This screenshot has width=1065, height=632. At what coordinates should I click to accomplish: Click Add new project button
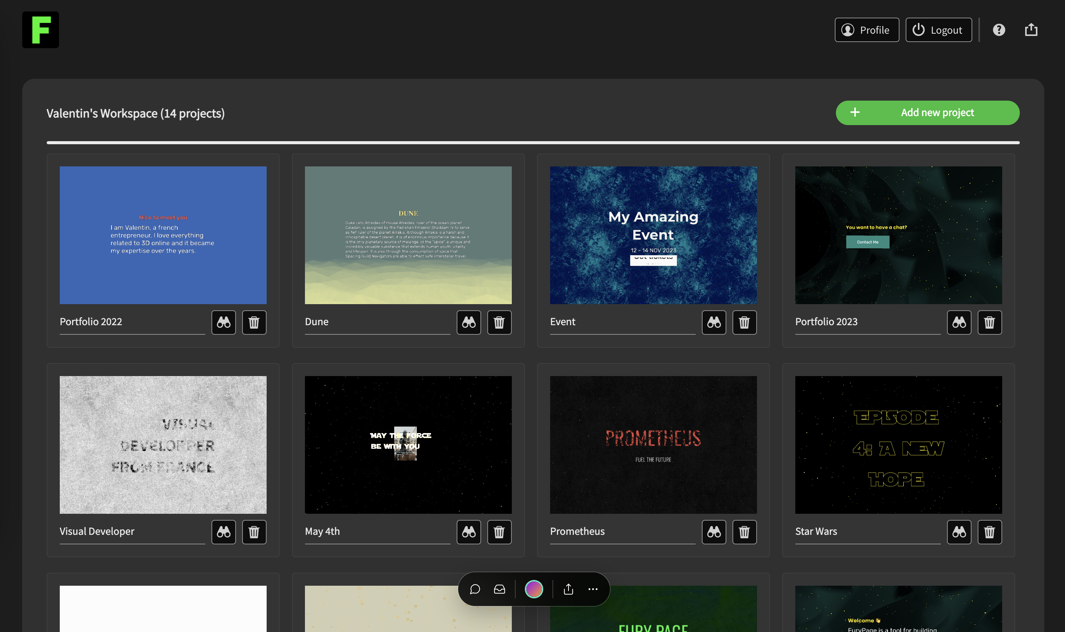coord(927,113)
